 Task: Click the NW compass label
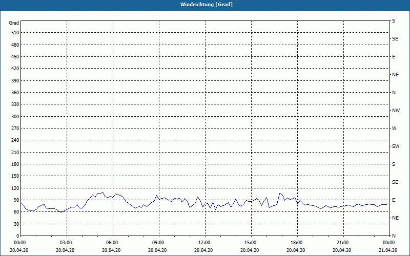point(396,111)
